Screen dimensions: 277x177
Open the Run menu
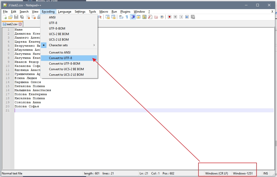pyautogui.click(x=114, y=11)
